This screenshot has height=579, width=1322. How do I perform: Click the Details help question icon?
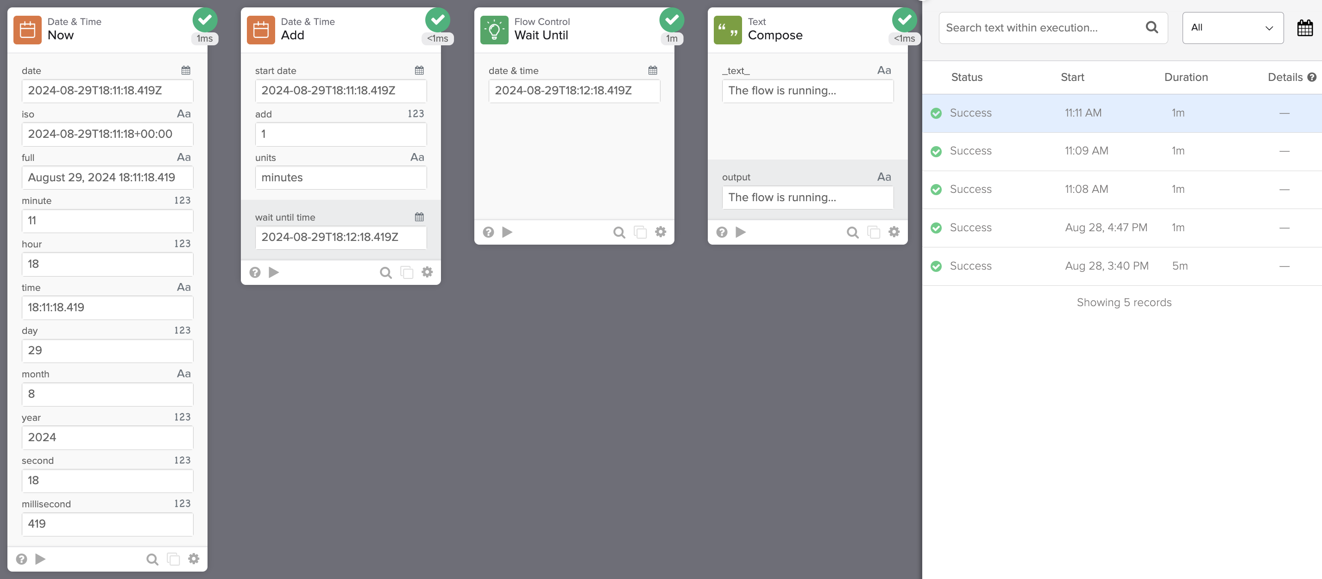point(1312,77)
